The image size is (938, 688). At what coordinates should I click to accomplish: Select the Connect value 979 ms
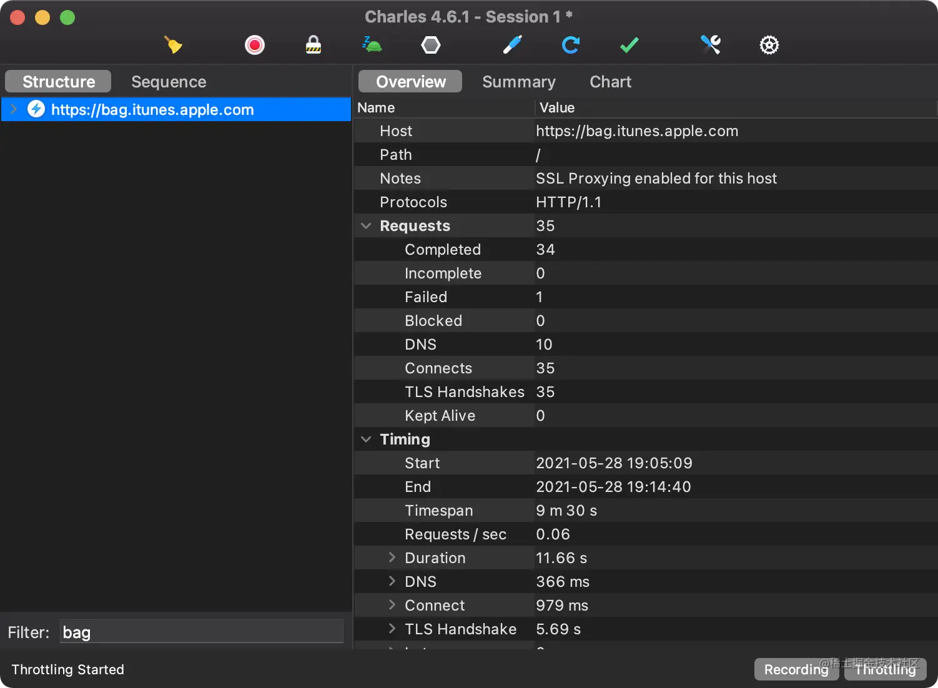coord(562,606)
